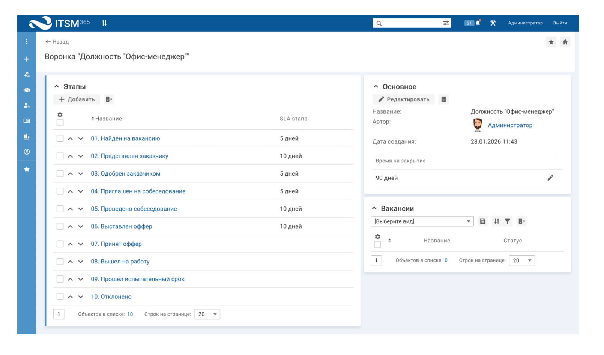Select the 06. Выставлен оффер checkbox
Image resolution: width=604 pixels, height=355 pixels.
(60, 226)
